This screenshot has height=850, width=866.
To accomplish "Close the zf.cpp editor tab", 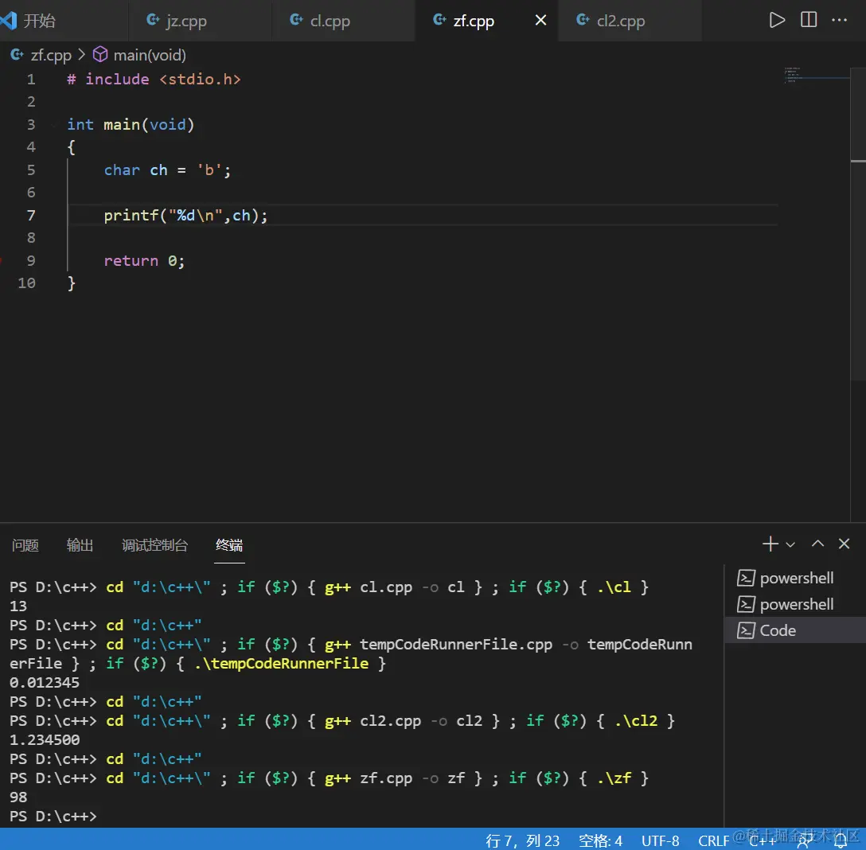I will click(540, 21).
